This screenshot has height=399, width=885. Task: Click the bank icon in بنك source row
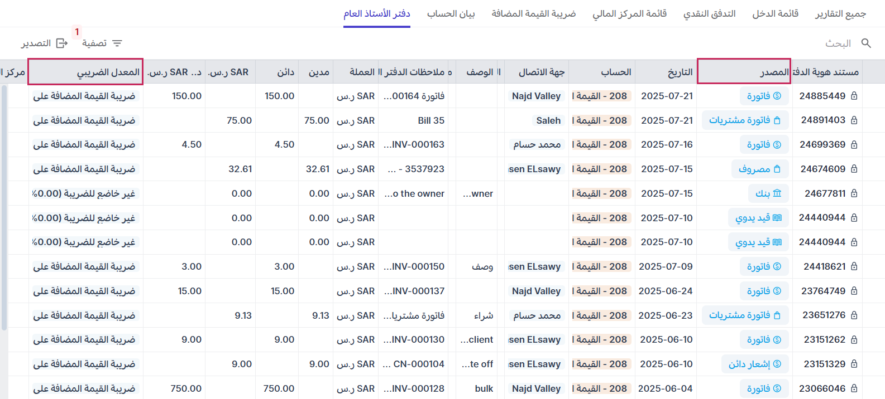tap(777, 193)
